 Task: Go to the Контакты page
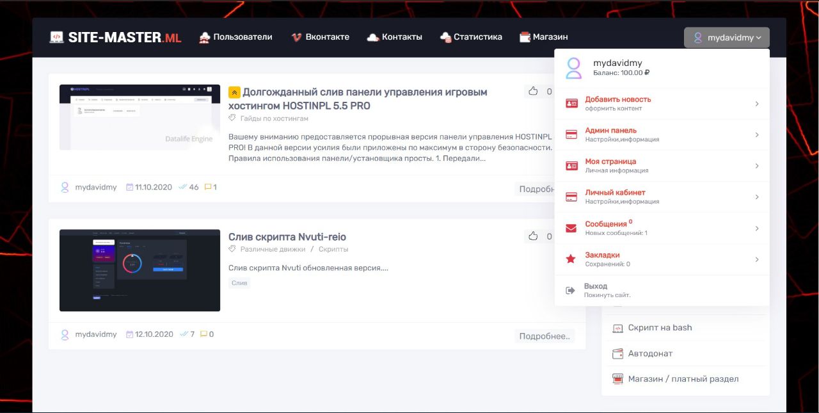[x=394, y=37]
